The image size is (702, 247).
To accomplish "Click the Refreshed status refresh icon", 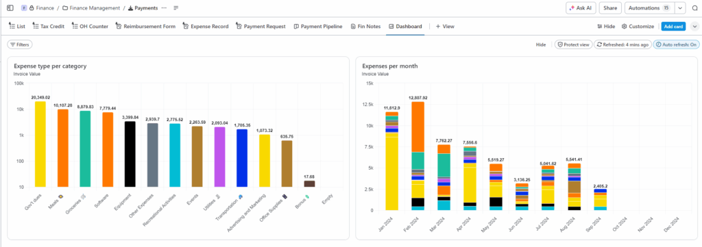I will 599,44.
